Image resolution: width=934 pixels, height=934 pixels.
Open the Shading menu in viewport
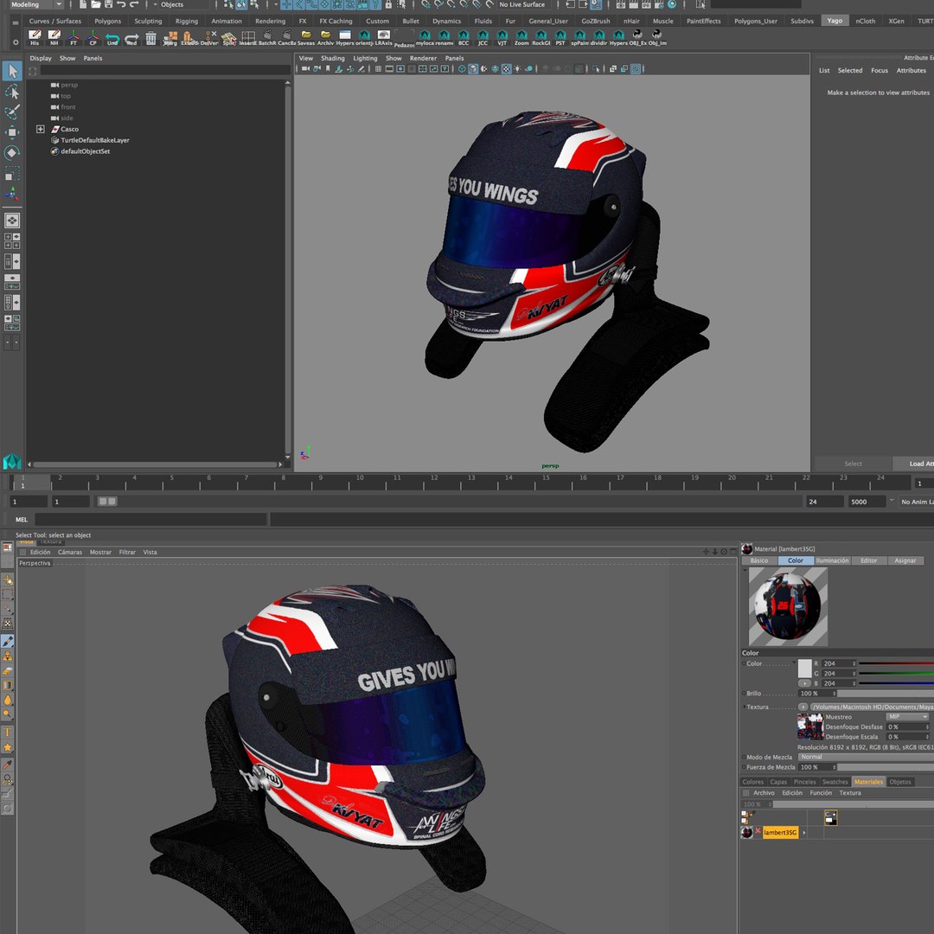(332, 59)
